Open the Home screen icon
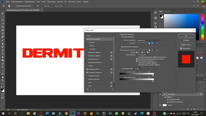The height and width of the screenshot is (116, 206). 4,6
